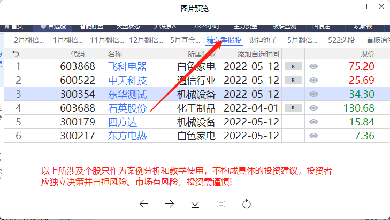Click price 34.30
Viewport: 390px width, 220px height.
coord(362,95)
